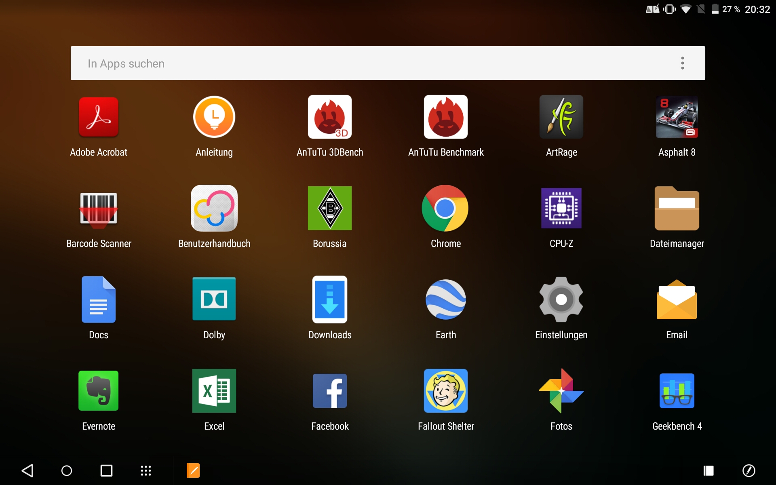Open the Downloads app
The height and width of the screenshot is (485, 776).
pyautogui.click(x=330, y=299)
